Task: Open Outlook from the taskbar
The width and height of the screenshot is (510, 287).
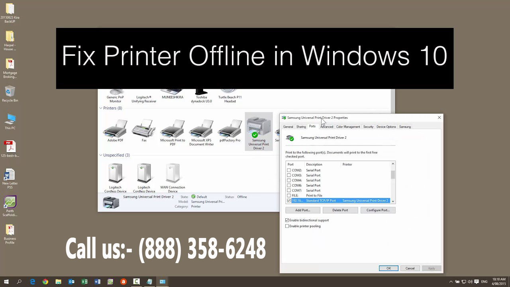Action: coord(72,281)
